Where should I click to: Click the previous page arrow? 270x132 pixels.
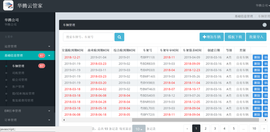click(x=187, y=128)
